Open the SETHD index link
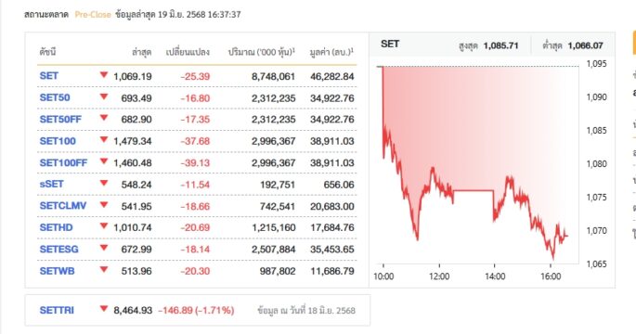The width and height of the screenshot is (636, 334). (x=56, y=227)
